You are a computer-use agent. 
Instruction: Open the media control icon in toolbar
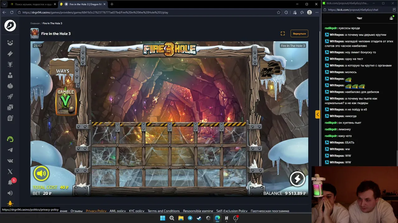(294, 12)
